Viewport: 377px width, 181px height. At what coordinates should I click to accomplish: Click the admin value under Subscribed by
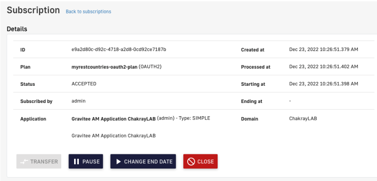point(78,101)
